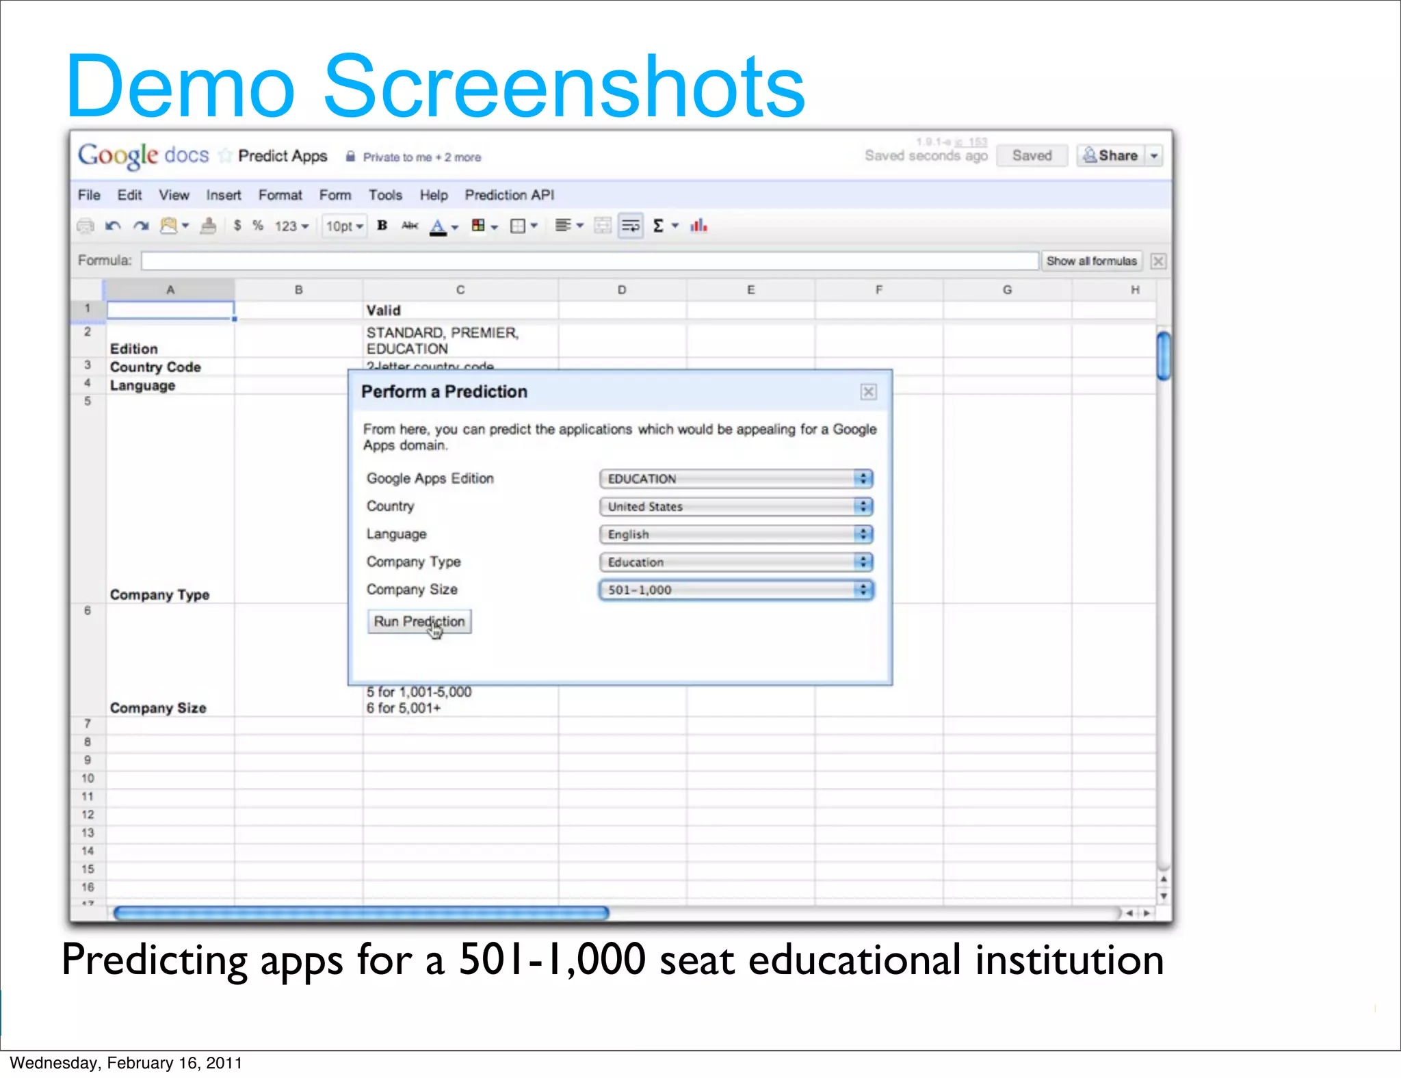Click the Edition cell
The height and width of the screenshot is (1078, 1401).
pos(170,340)
